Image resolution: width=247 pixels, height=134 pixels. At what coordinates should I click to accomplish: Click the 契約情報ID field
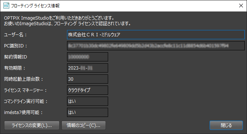click(88, 57)
